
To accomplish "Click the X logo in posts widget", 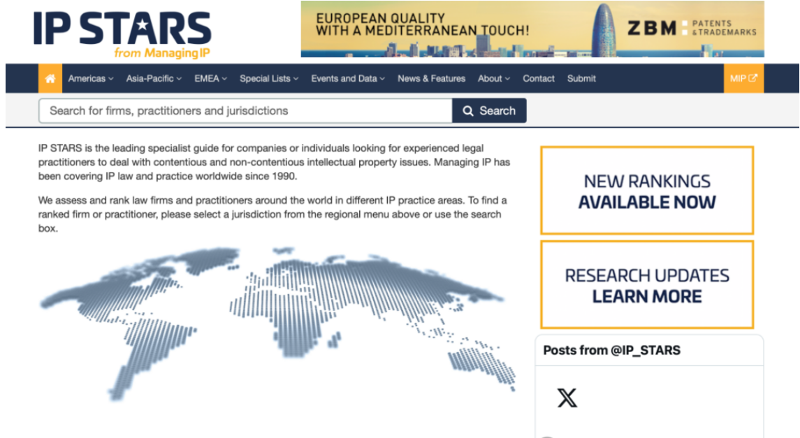I will pos(567,397).
